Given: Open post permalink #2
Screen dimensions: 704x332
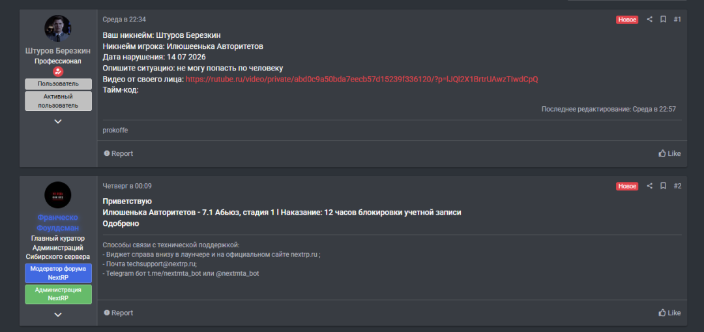Looking at the screenshot, I should (677, 185).
